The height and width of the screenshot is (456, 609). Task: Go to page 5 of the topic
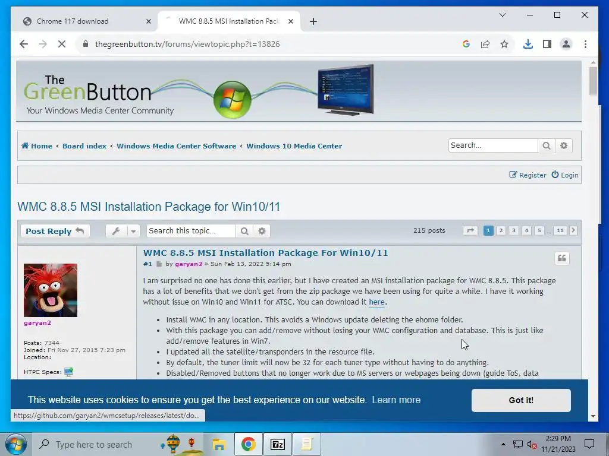[x=539, y=231]
